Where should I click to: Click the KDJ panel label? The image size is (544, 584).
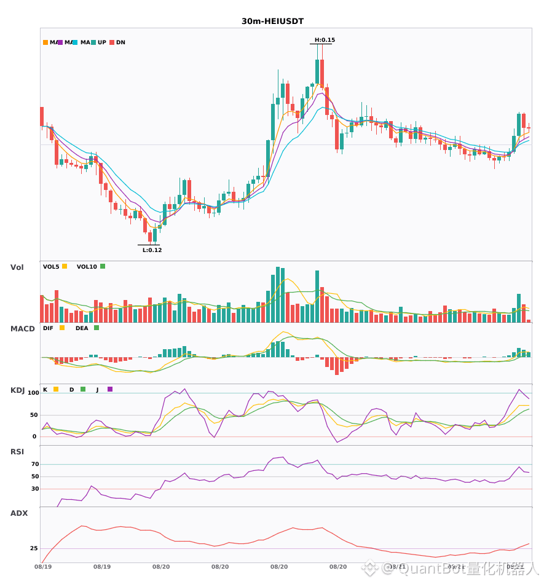point(17,390)
